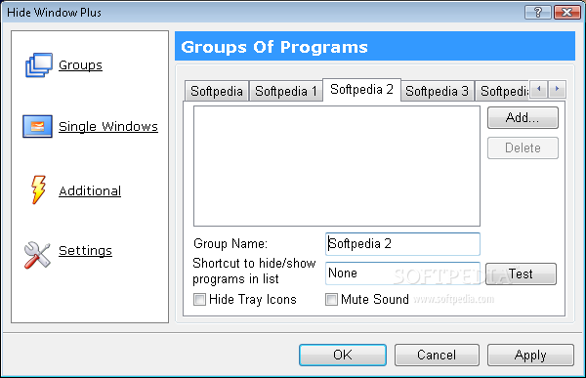This screenshot has width=586, height=378.
Task: Click the Single Windows monitor icon
Action: pyautogui.click(x=37, y=126)
